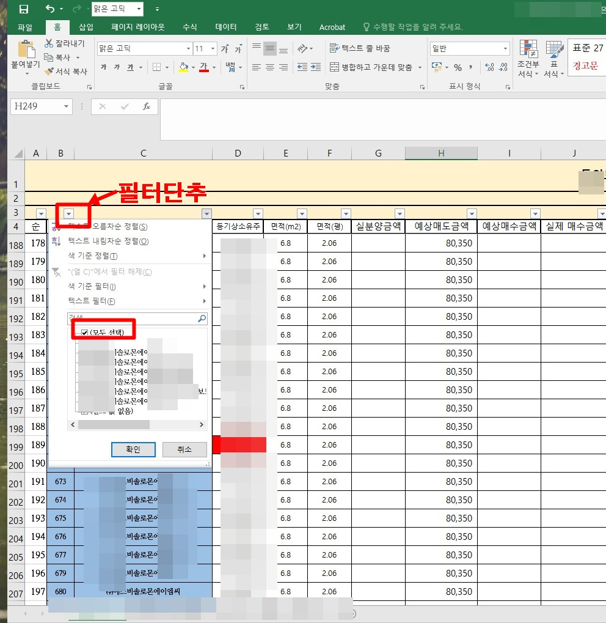The height and width of the screenshot is (623, 606).
Task: Toggle the Select All checkbox in filter list
Action: point(84,333)
